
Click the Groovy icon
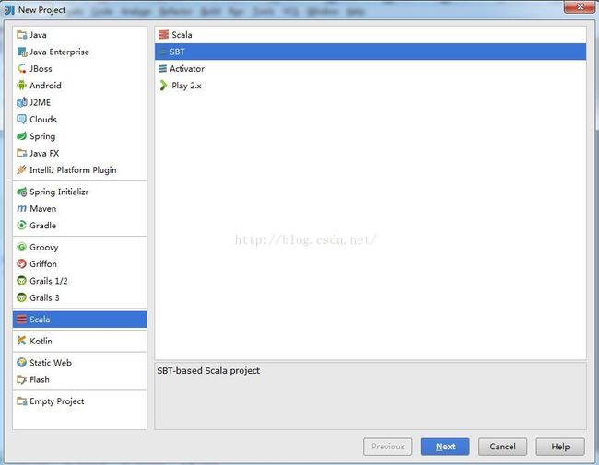22,247
